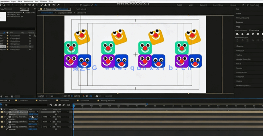Image resolution: width=263 pixels, height=136 pixels.
Task: Toggle the transparency grid in viewer
Action: click(x=69, y=96)
